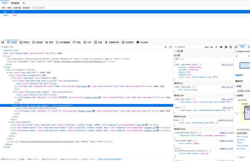Collapse the 网格 grid section

236,86
